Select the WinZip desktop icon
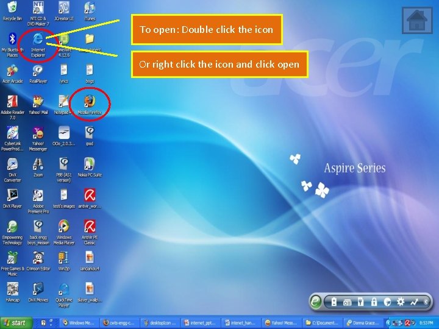This screenshot has height=329, width=439. pyautogui.click(x=64, y=261)
